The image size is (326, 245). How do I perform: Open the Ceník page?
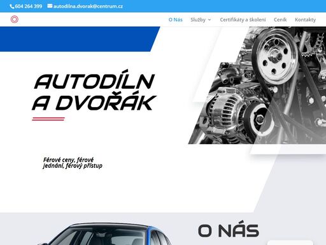click(x=280, y=20)
